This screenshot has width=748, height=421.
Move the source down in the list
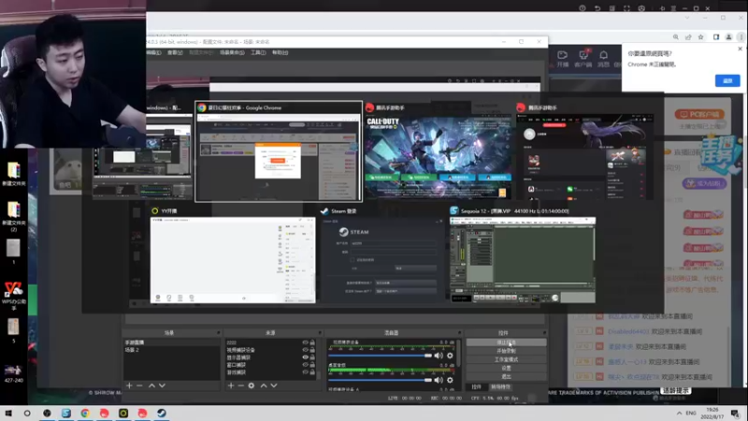coord(274,385)
